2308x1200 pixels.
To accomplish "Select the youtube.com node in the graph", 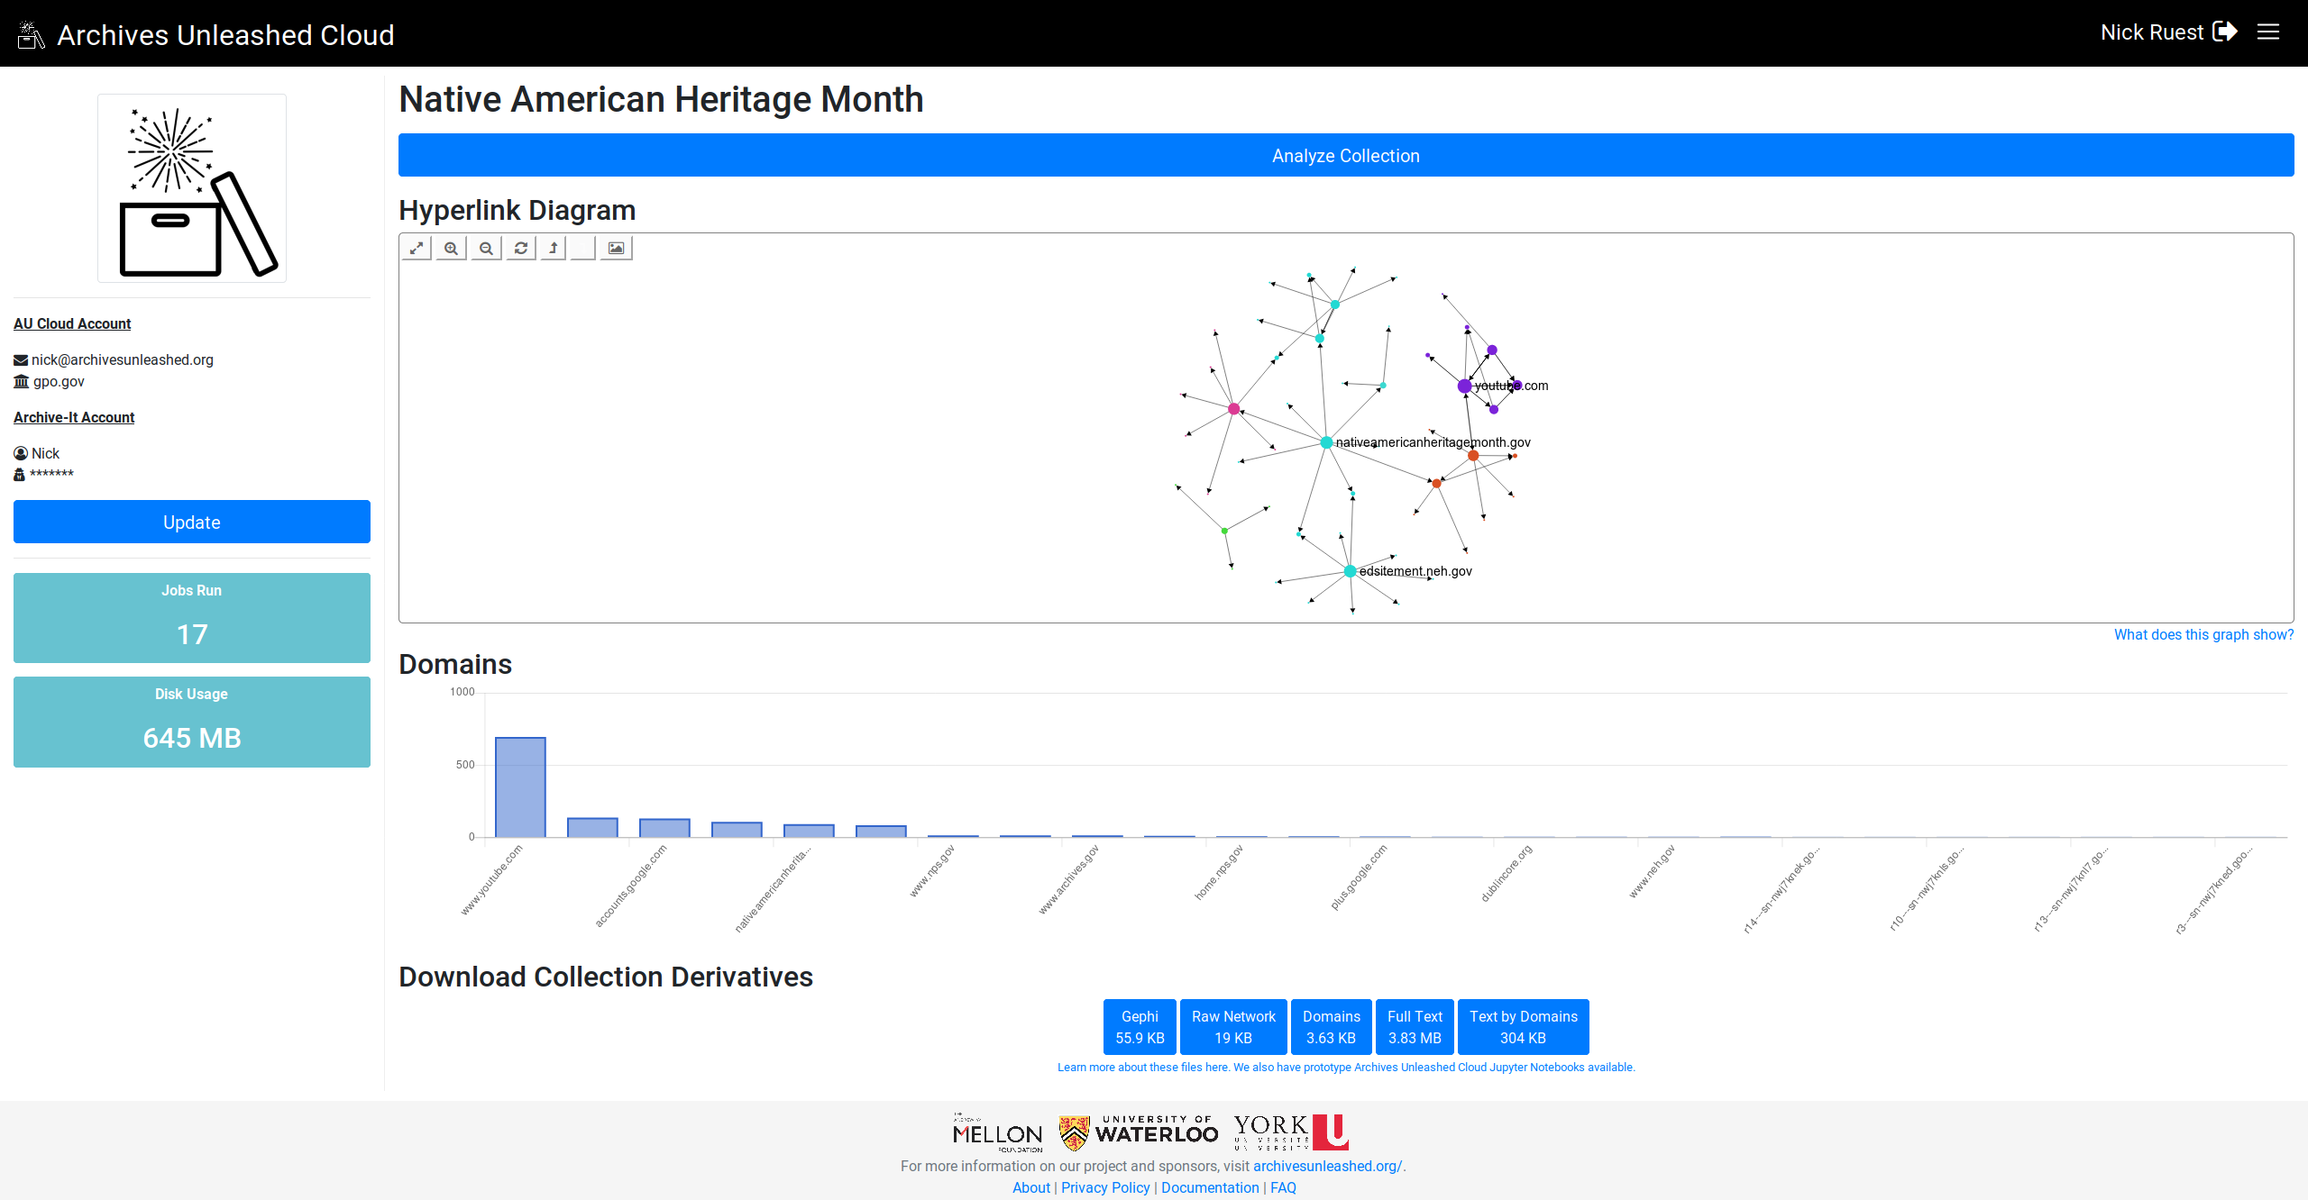I will point(1464,386).
